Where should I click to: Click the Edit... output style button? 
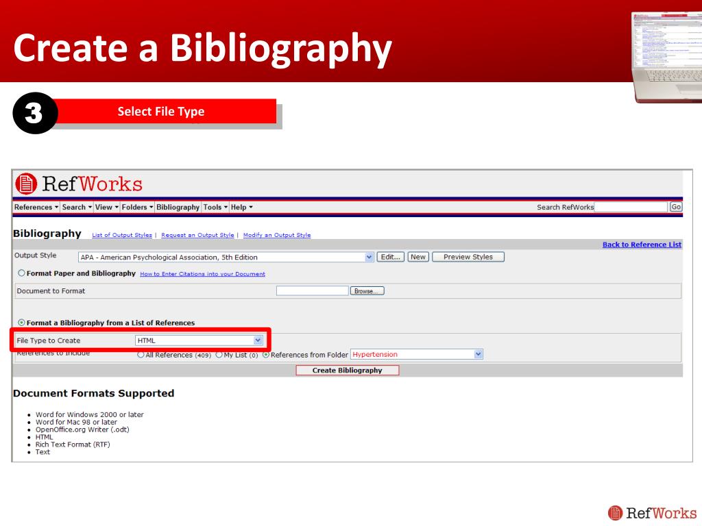point(390,257)
